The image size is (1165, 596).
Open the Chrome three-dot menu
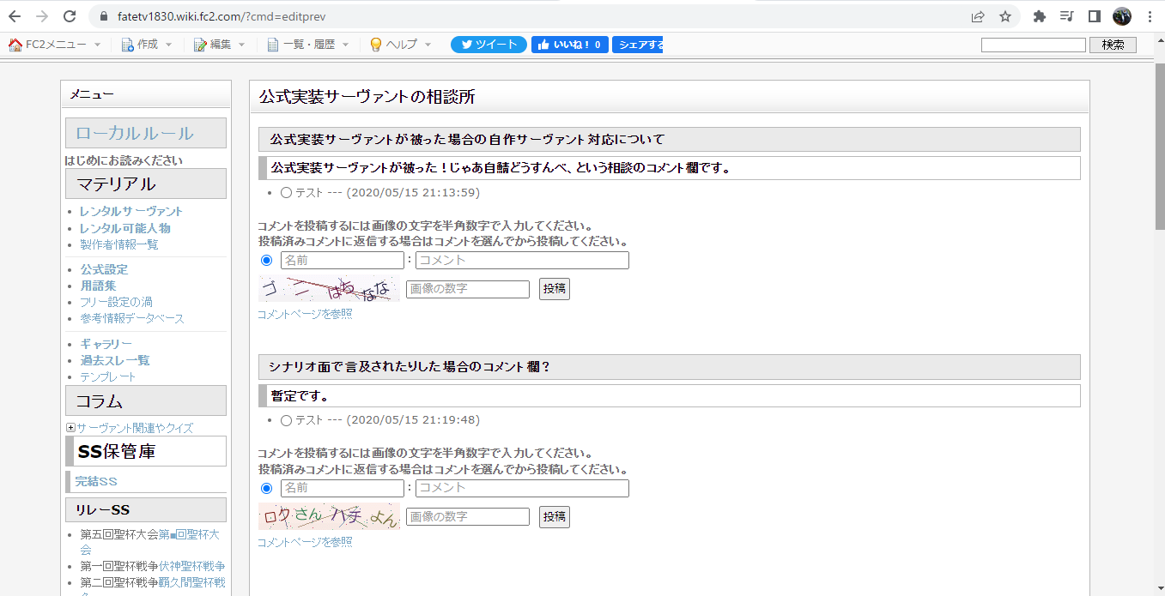click(x=1150, y=16)
